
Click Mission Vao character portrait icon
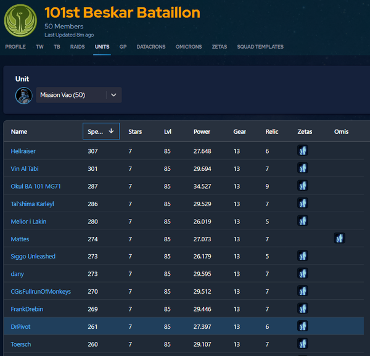click(24, 95)
